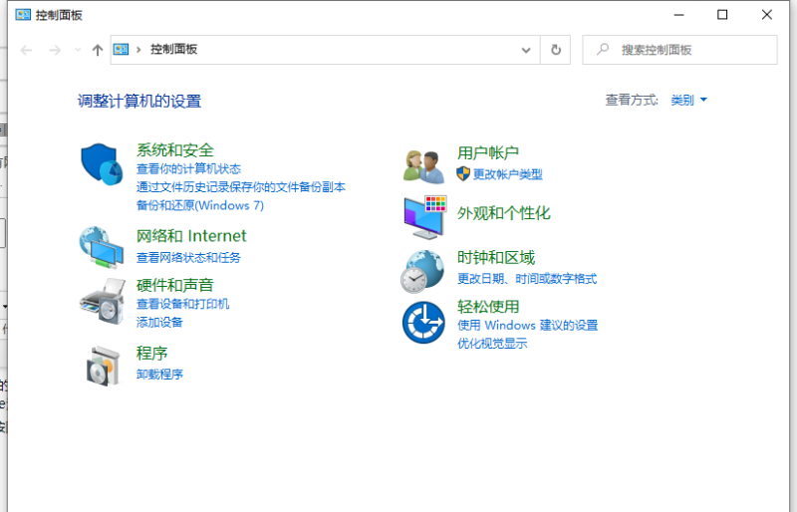Viewport: 797px width, 512px height.
Task: Click the UAC shield beside 更改帐户类型
Action: coord(463,174)
